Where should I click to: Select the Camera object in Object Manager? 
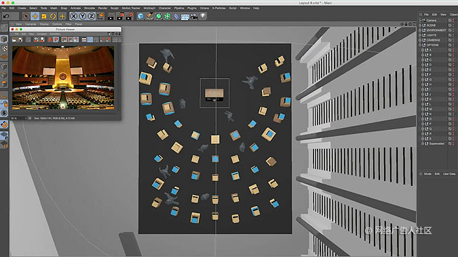tap(431, 20)
